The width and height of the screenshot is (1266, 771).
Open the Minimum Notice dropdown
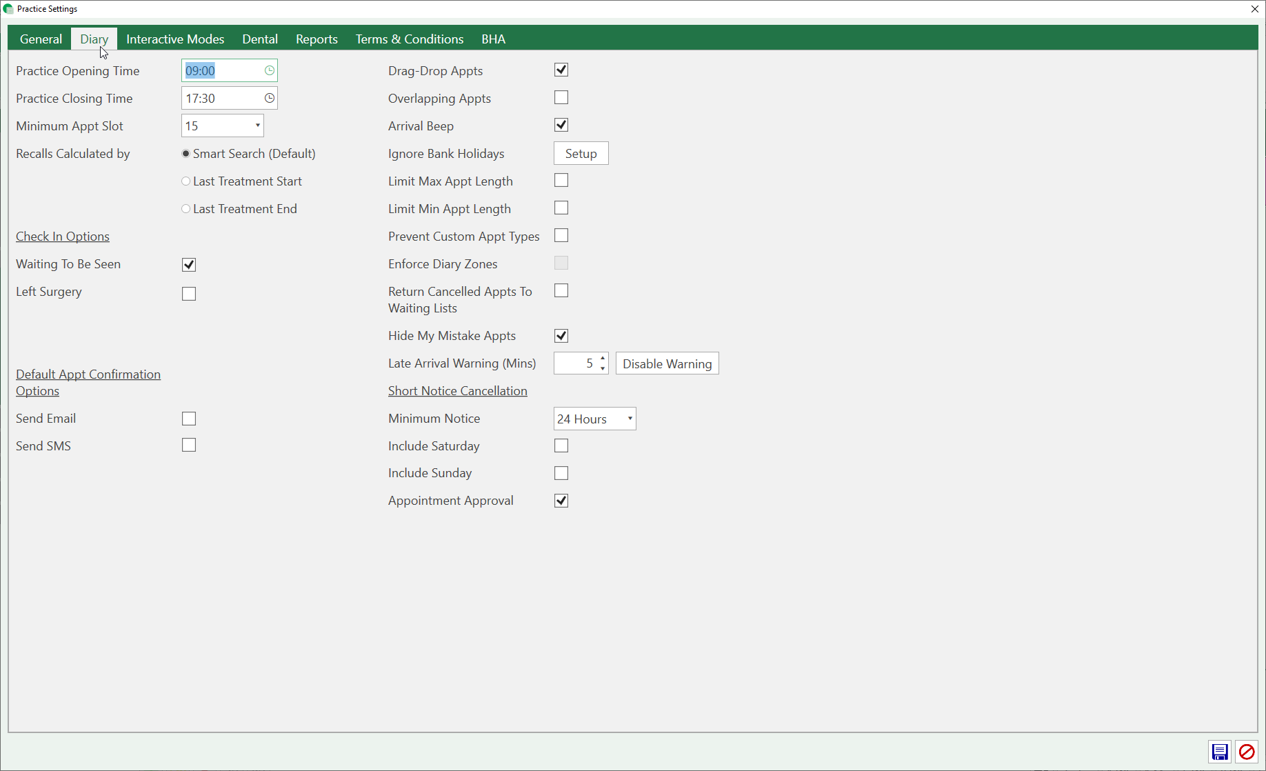[630, 419]
